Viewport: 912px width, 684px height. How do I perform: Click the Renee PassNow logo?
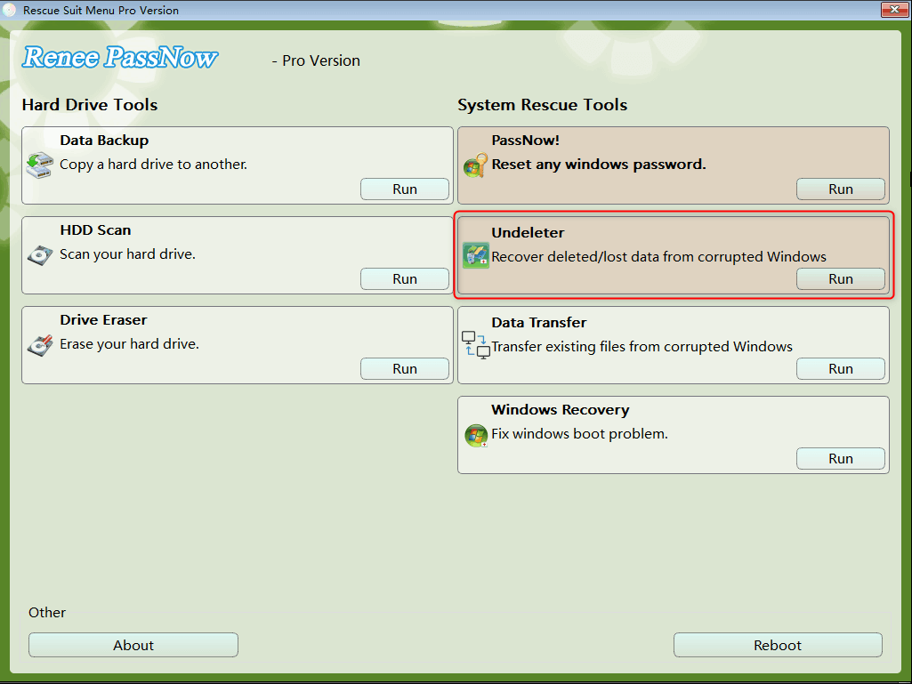tap(120, 58)
